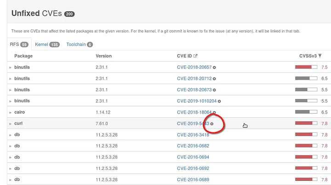Expand the db row for CVE-2016-0694

pyautogui.click(x=10, y=158)
